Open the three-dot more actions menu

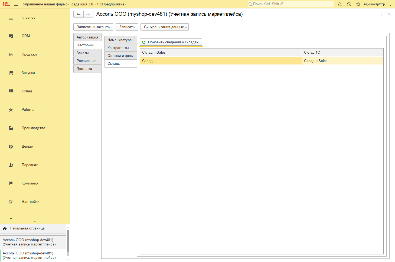[x=381, y=14]
